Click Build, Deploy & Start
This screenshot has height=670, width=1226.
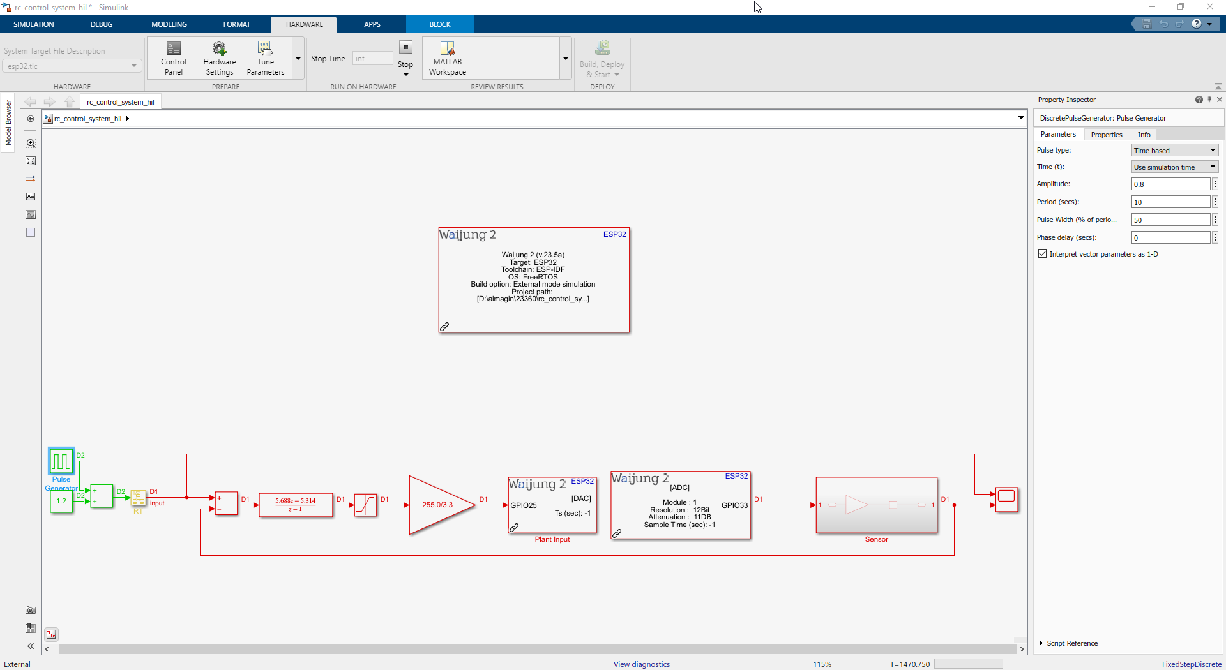coord(602,58)
